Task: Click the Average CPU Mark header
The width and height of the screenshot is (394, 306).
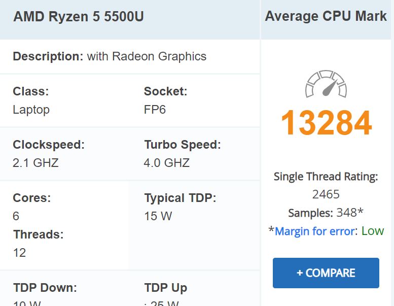Action: pyautogui.click(x=326, y=16)
